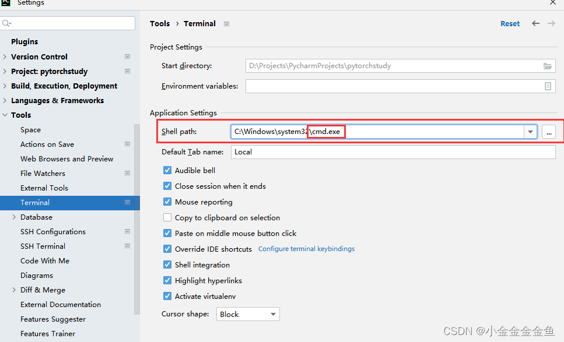Close the Settings window
This screenshot has height=342, width=564.
[x=553, y=3]
